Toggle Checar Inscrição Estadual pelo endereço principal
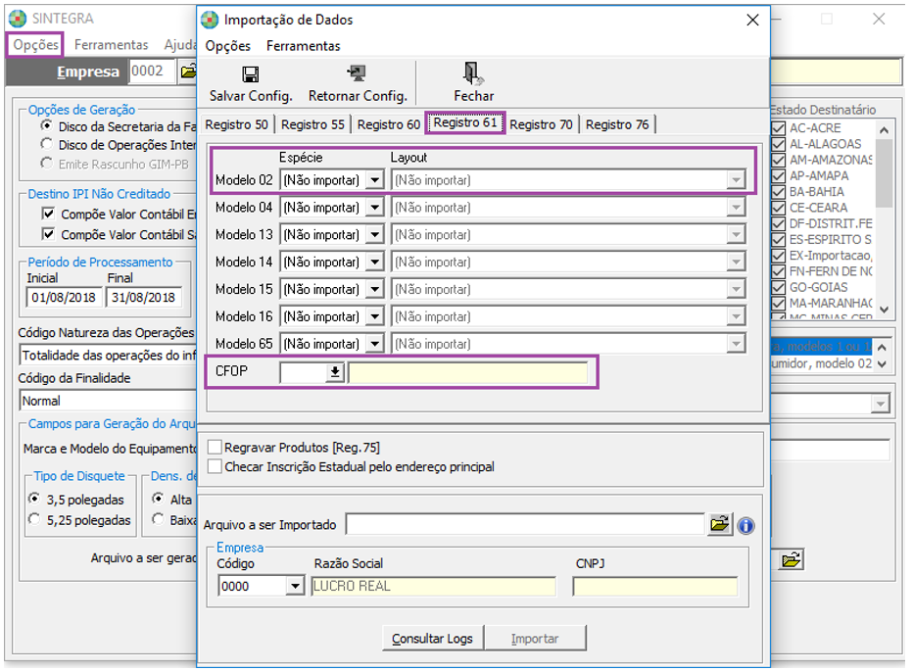This screenshot has height=671, width=912. tap(216, 467)
